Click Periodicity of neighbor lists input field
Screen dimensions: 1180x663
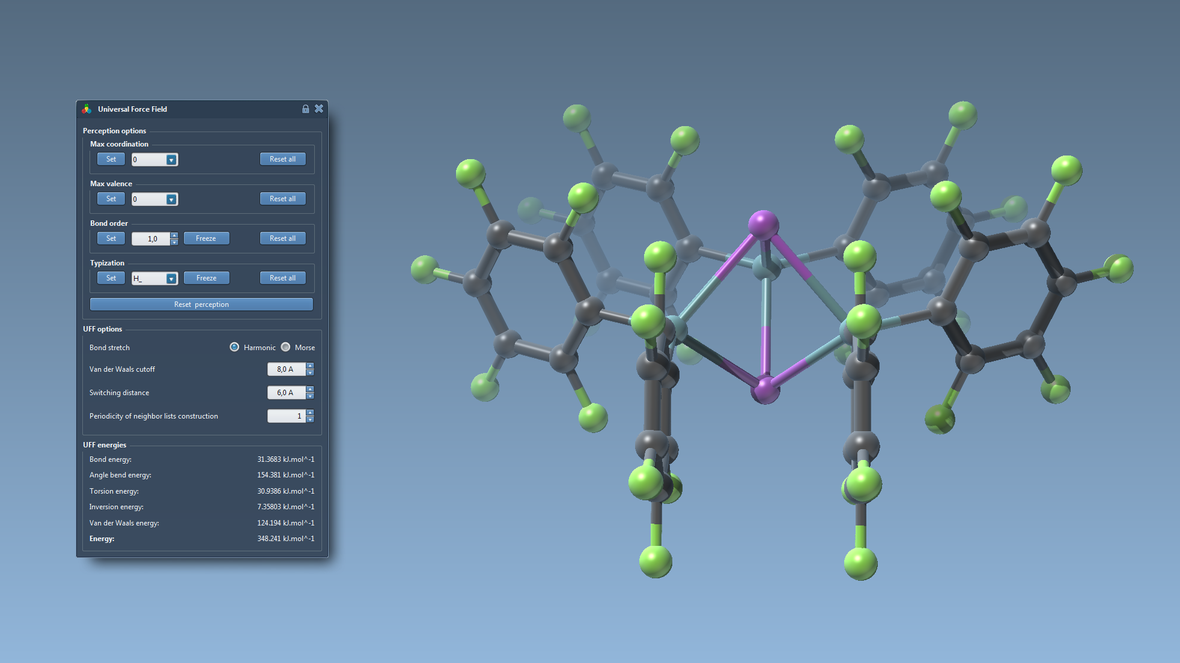point(286,416)
